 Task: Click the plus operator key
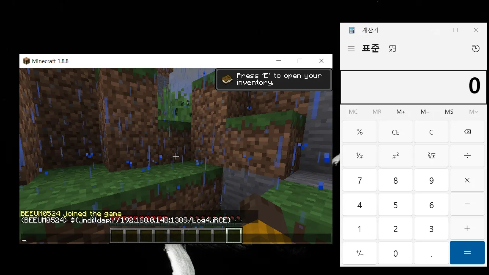(467, 228)
